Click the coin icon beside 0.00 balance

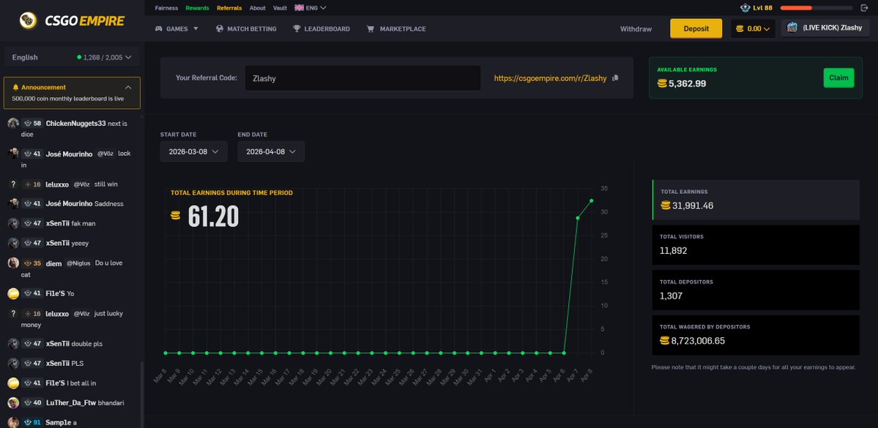740,29
